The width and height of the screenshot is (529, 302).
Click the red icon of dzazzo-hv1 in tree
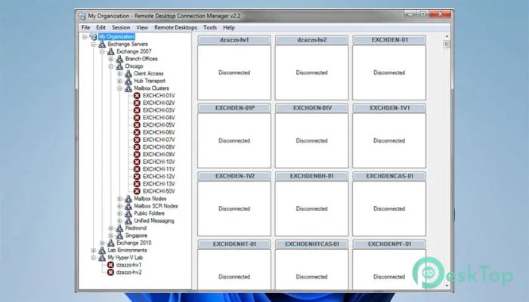click(110, 265)
